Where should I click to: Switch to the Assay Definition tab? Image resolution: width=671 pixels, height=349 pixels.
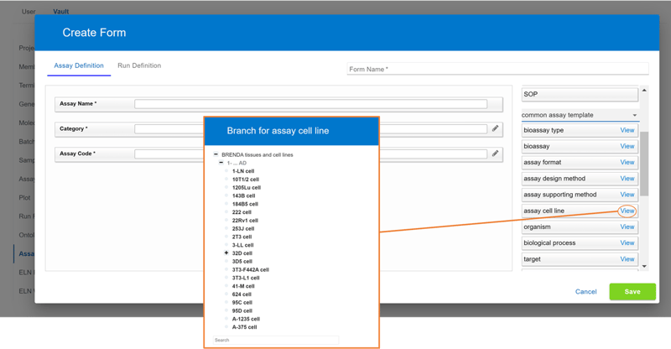[x=79, y=65]
